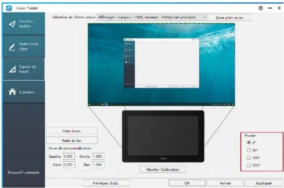
Task: Click the screen mapping preview image
Action: point(161,65)
